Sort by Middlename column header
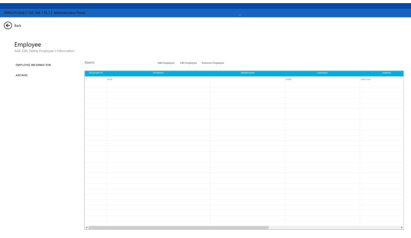 [248, 73]
